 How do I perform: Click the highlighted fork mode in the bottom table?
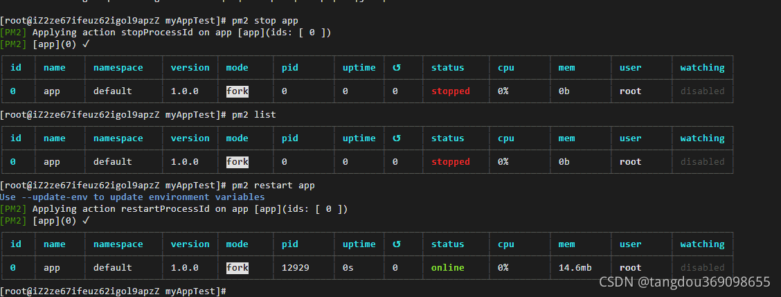(237, 268)
